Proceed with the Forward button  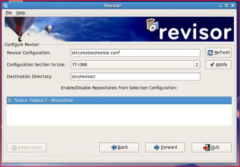(x=165, y=147)
